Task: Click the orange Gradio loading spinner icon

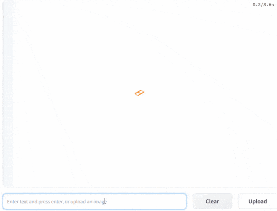Action: click(x=139, y=93)
